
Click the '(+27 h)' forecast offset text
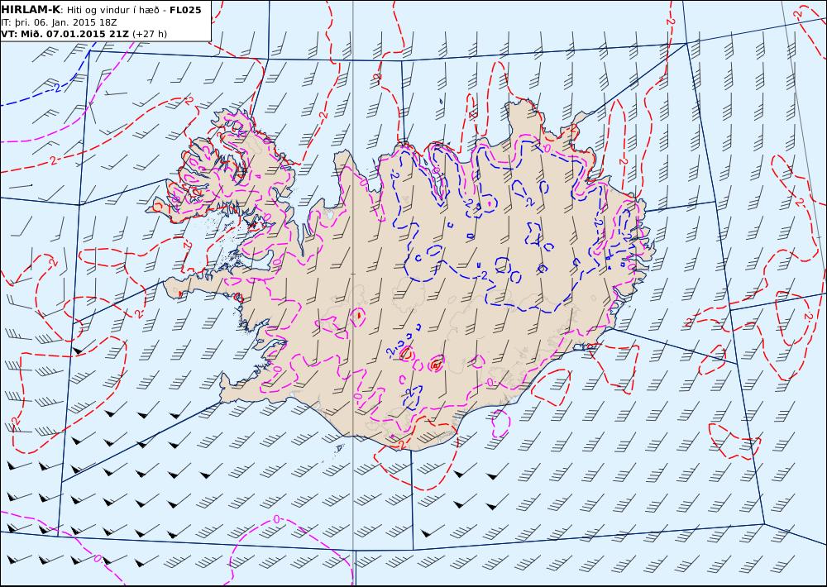149,34
